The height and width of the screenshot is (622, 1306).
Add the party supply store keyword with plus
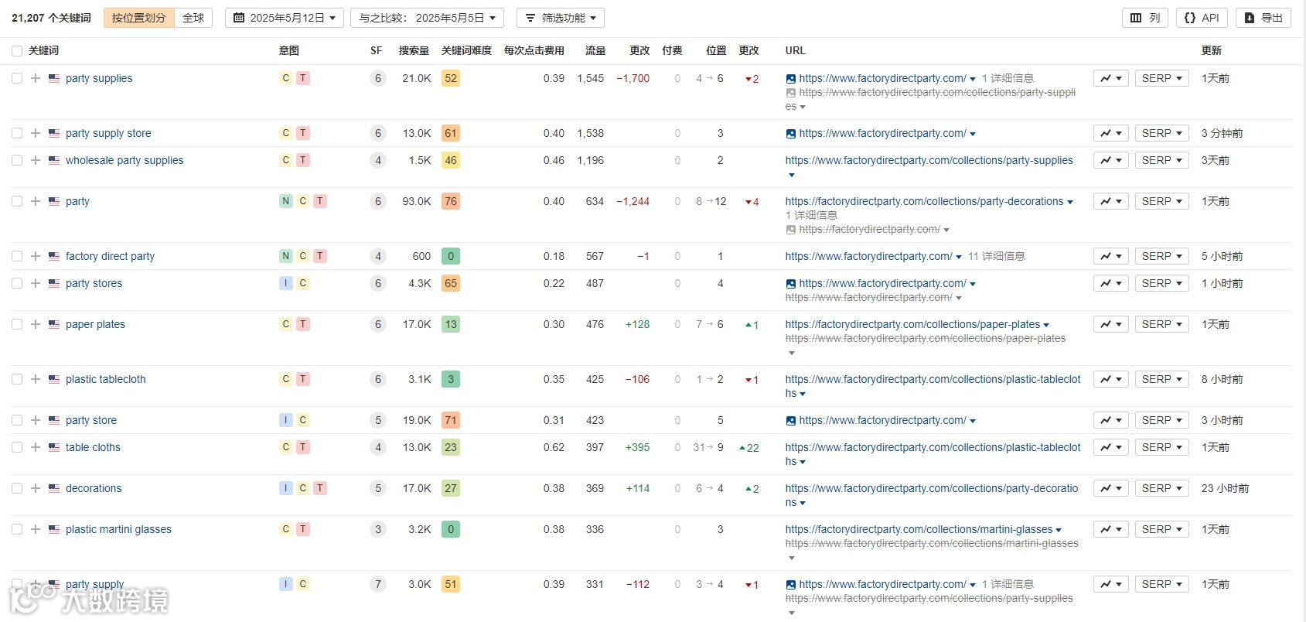pos(36,133)
